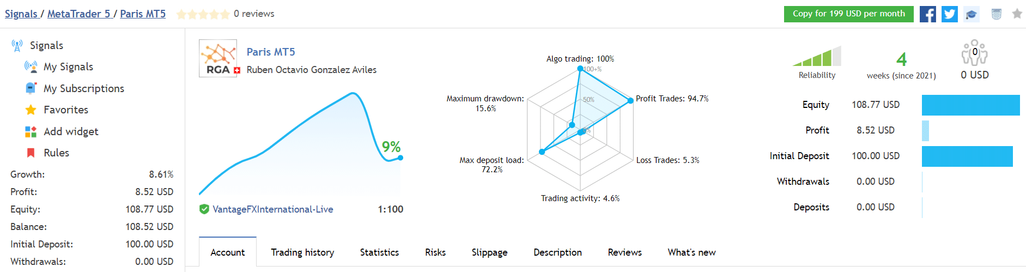Screen dimensions: 1026x272
Task: Click the Add widget icon
Action: [31, 131]
